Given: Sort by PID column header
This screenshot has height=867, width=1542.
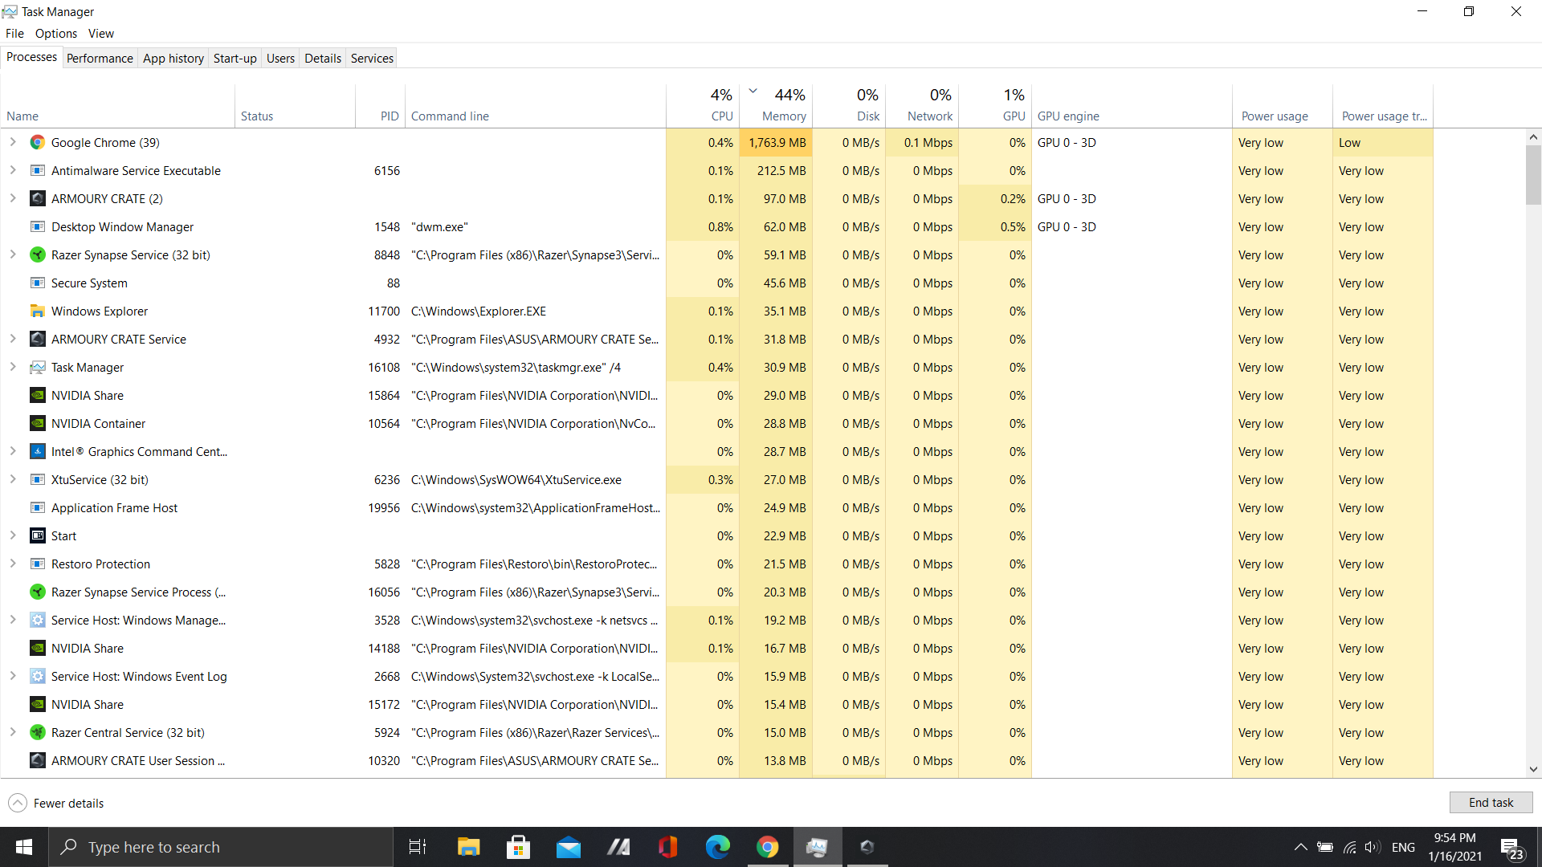Looking at the screenshot, I should click(381, 105).
